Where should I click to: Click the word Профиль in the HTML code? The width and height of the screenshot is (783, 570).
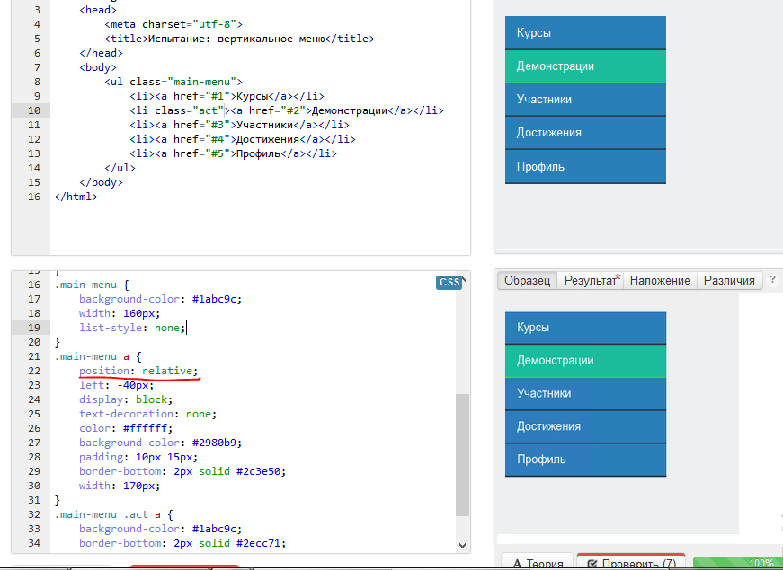coord(258,153)
